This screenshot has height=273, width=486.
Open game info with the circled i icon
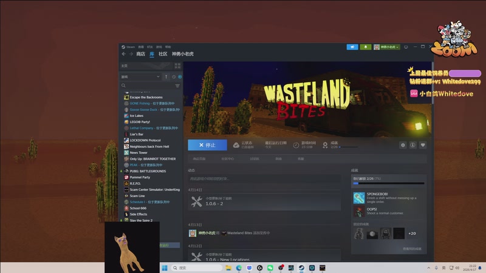tap(413, 145)
